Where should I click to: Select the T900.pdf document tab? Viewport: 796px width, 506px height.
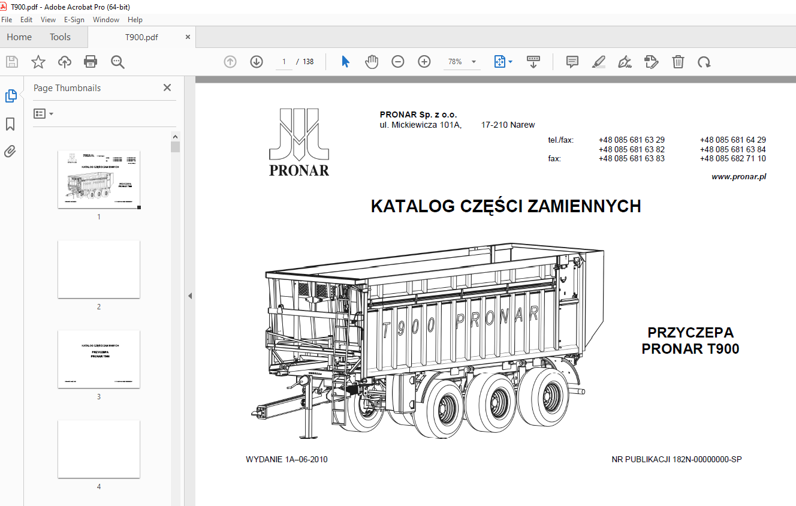tap(141, 37)
